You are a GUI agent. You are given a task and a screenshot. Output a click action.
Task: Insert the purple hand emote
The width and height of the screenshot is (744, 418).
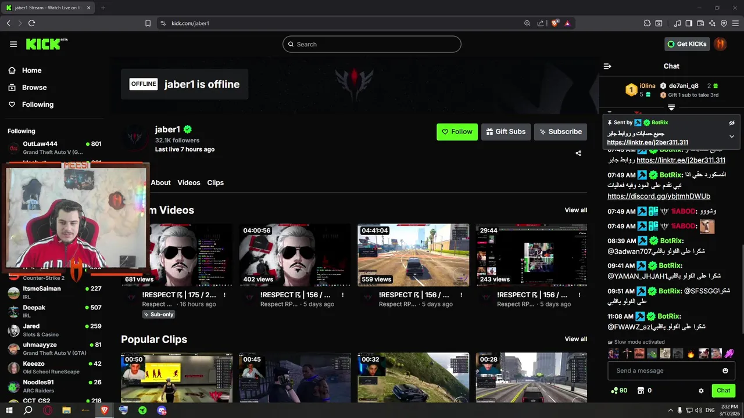tap(729, 353)
